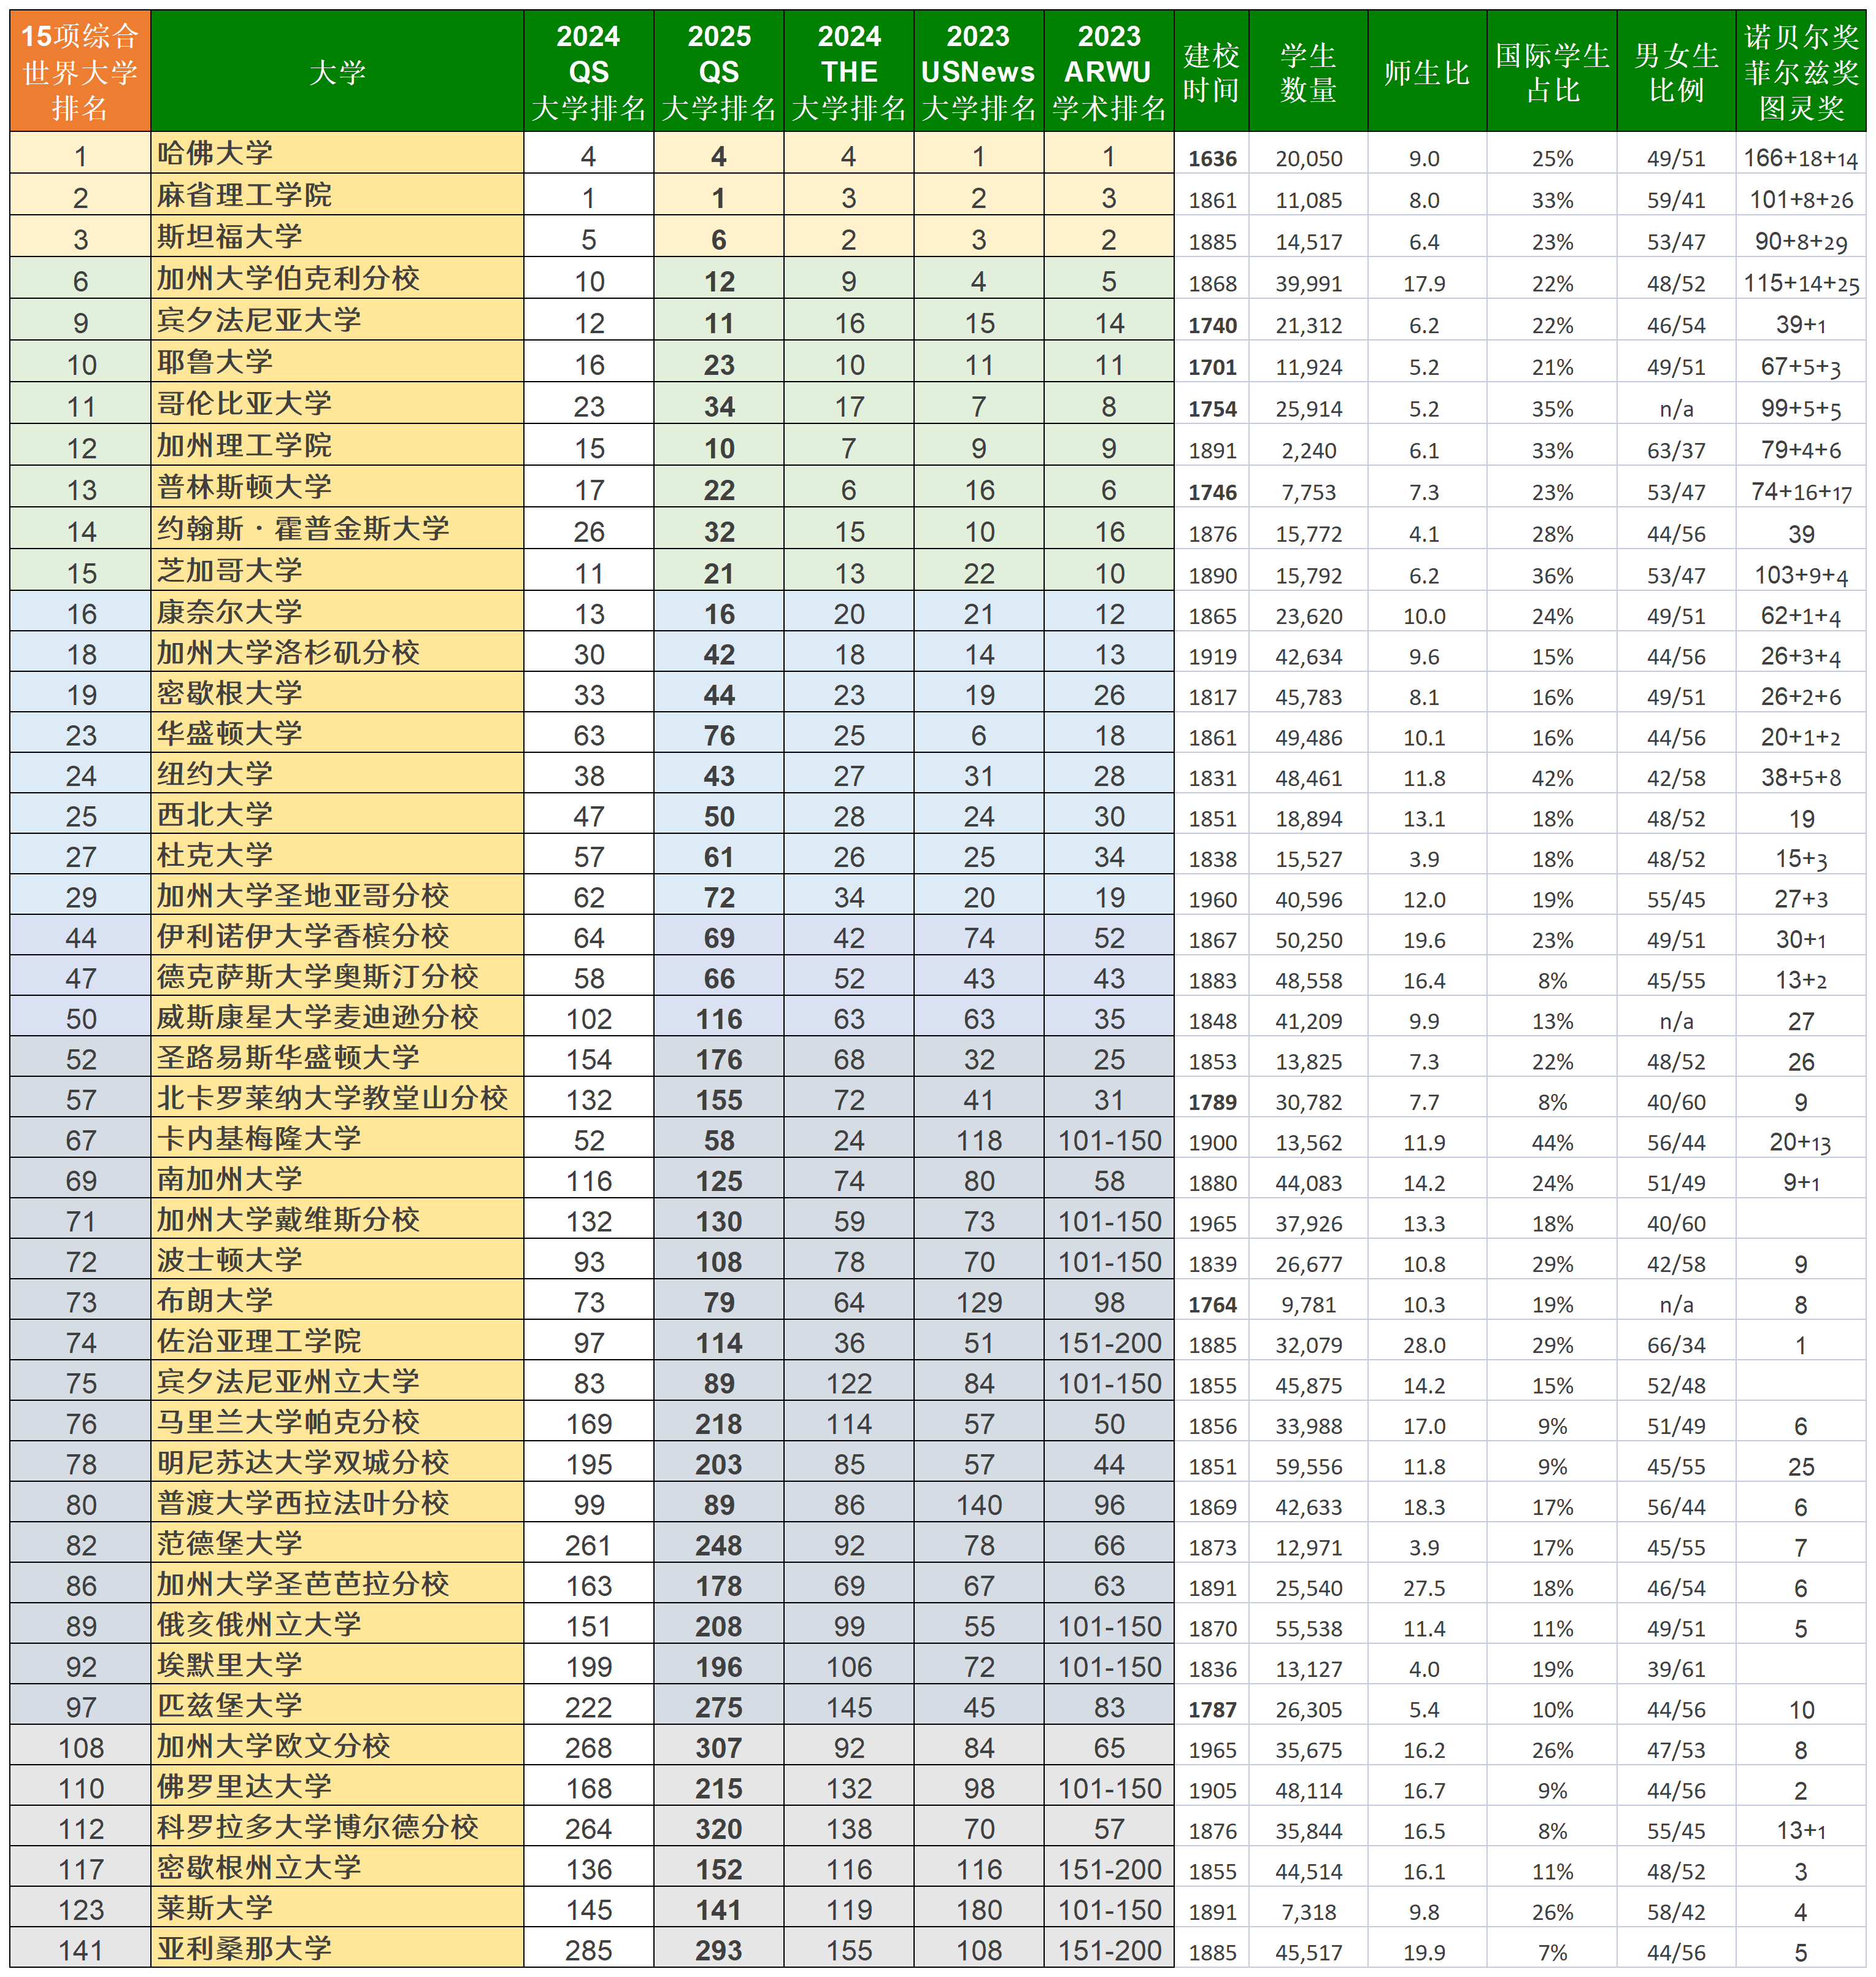Image resolution: width=1876 pixels, height=1977 pixels.
Task: Click the '卡内基梅隆大学' cell
Action: (x=337, y=1138)
